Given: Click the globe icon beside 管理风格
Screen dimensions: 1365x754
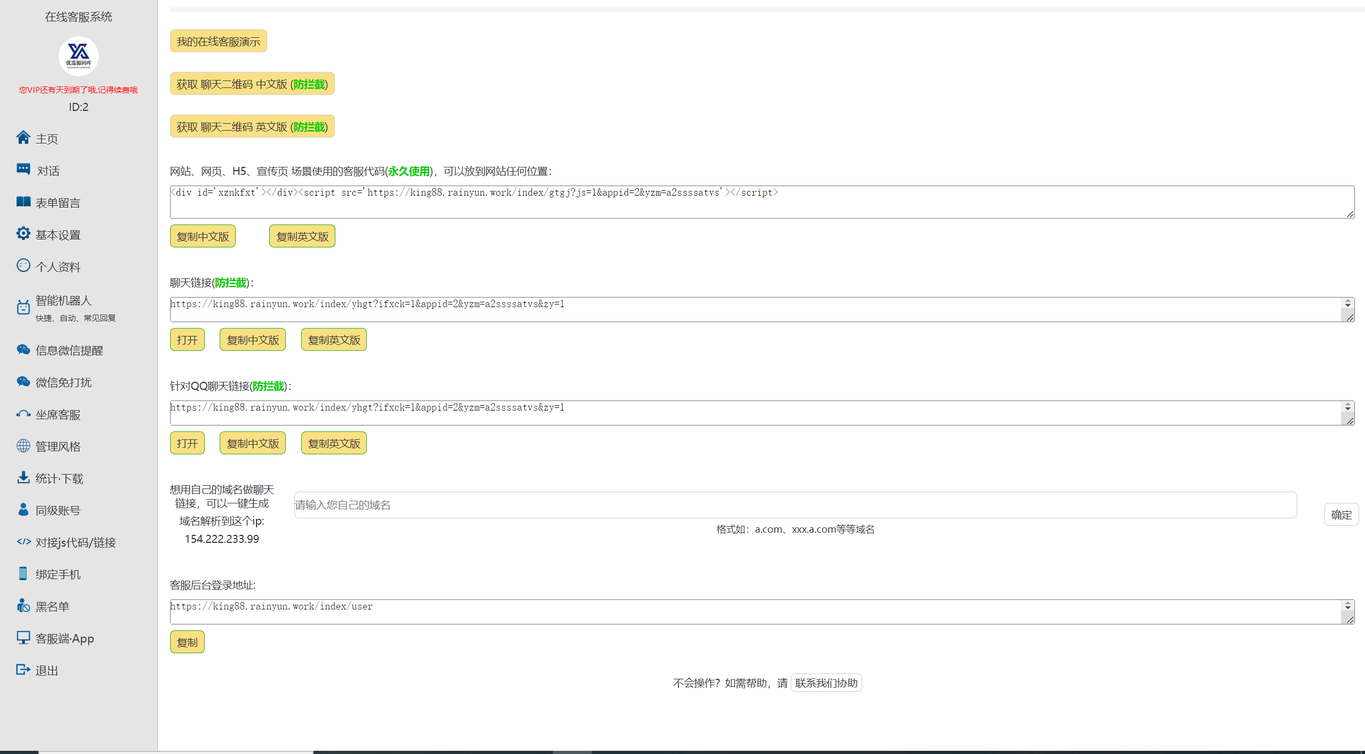Looking at the screenshot, I should [23, 446].
